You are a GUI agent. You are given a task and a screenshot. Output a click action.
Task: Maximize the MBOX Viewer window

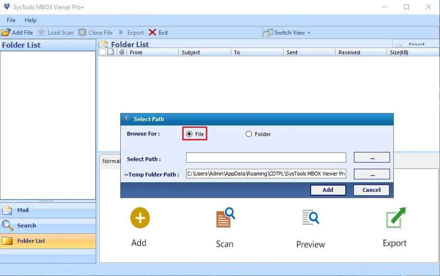pos(406,7)
